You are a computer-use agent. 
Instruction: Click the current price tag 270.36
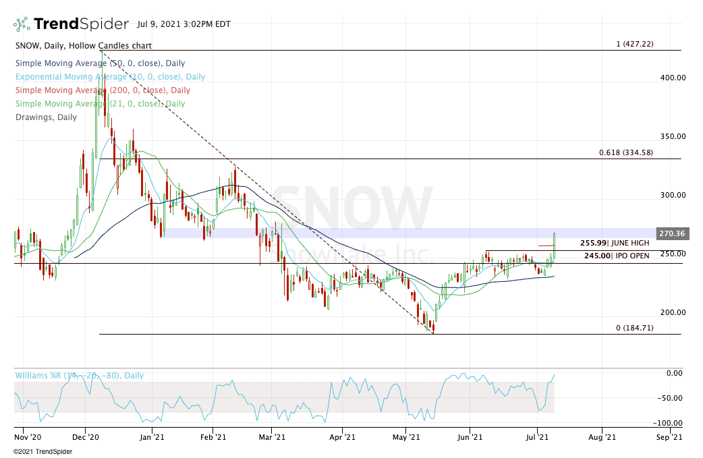(671, 233)
